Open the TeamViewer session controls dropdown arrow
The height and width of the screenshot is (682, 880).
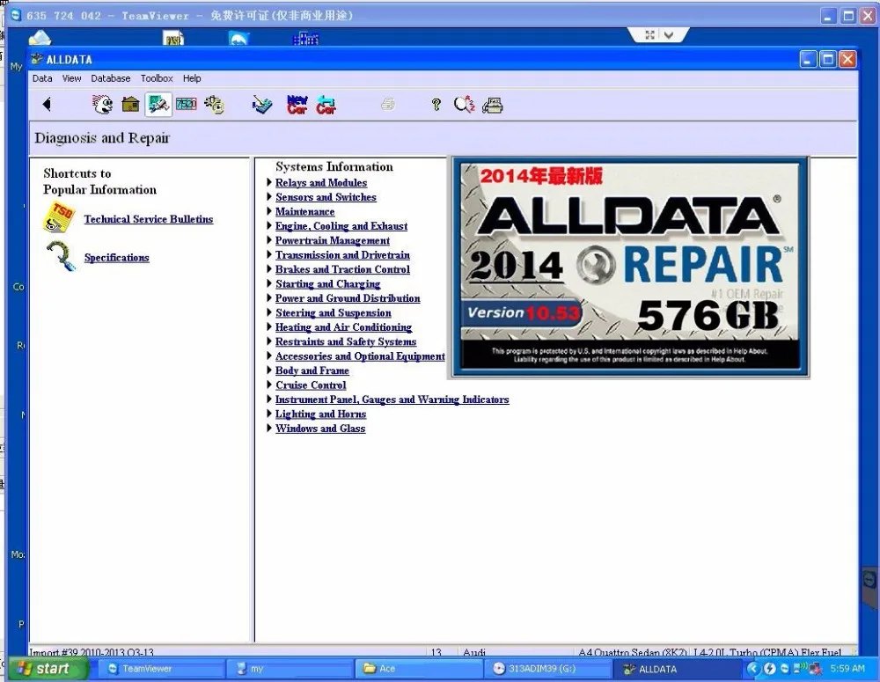(667, 34)
